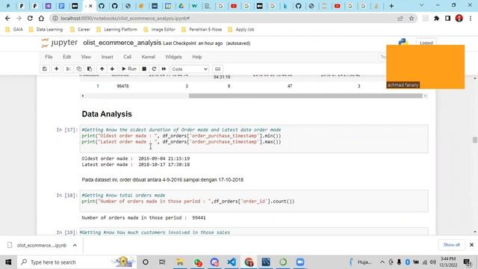Open Chrome profile avatar

pos(459,18)
